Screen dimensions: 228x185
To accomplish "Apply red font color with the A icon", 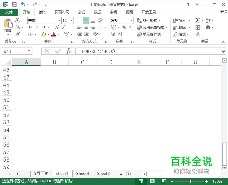I will click(54, 34).
